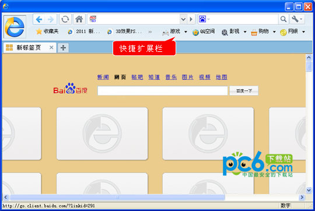Expand the 购物 shopping dropdown
Viewport: 315px width, 211px height.
[x=274, y=31]
